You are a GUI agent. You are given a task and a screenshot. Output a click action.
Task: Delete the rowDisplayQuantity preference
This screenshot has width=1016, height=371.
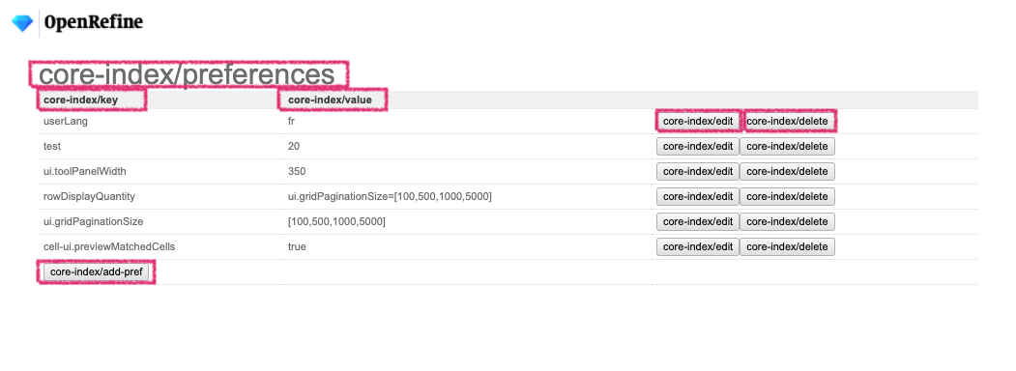[787, 196]
